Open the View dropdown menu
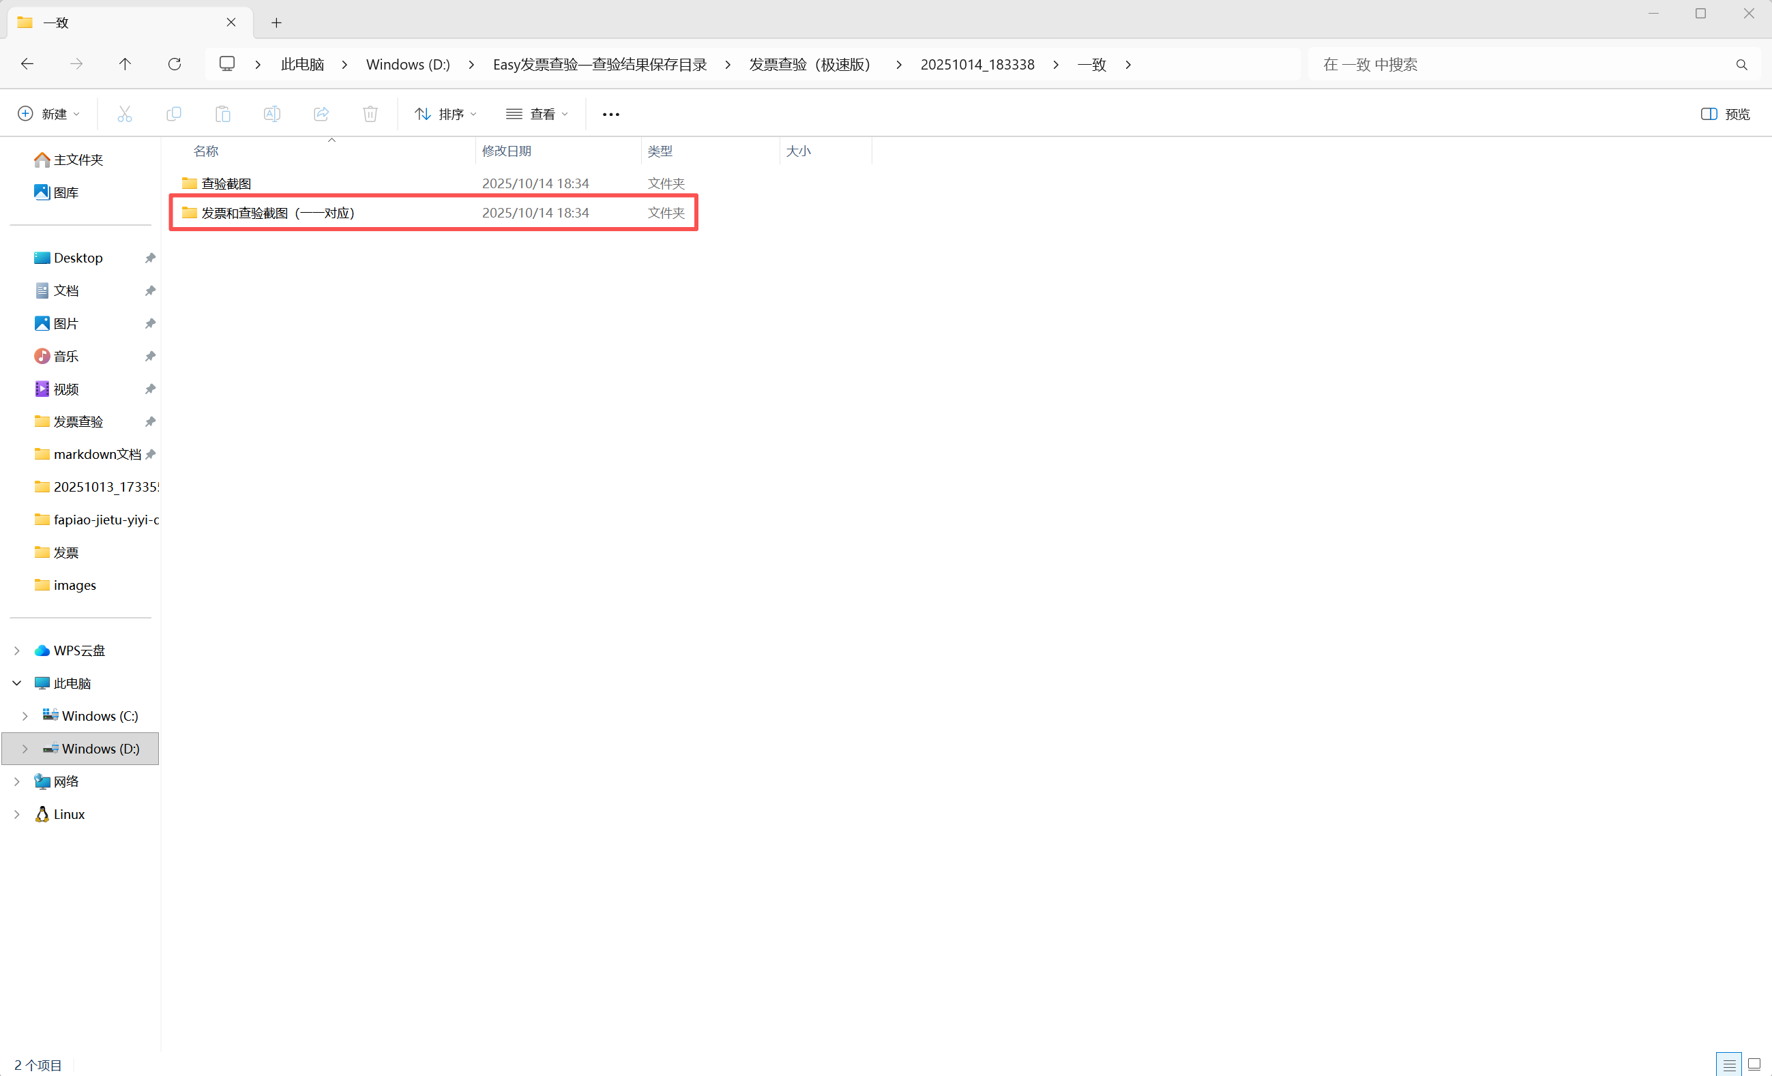Screen dimensions: 1772x1076 [537, 114]
